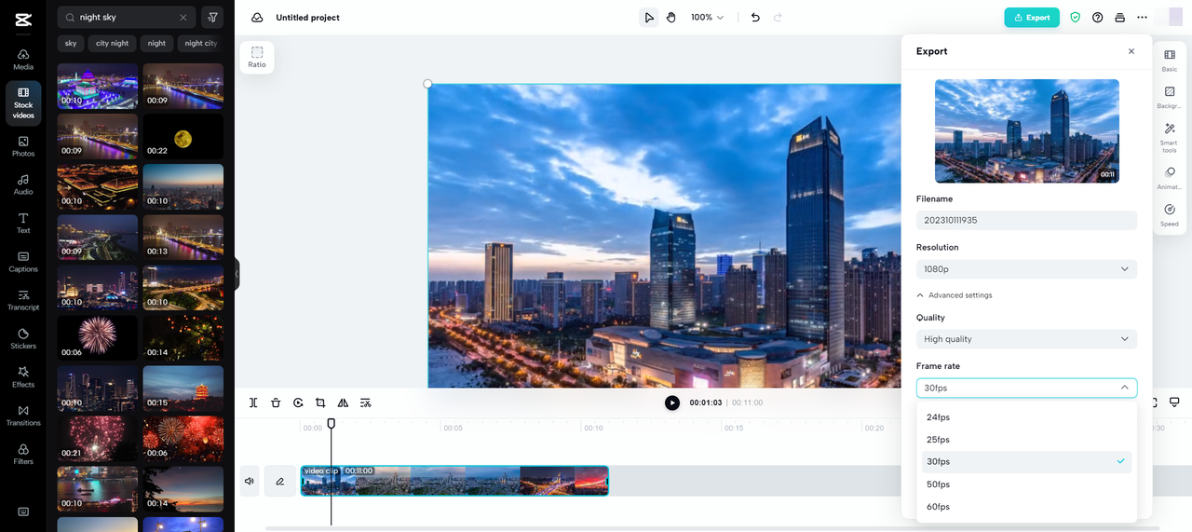Open the 100% zoom dropdown
The width and height of the screenshot is (1192, 532).
707,18
